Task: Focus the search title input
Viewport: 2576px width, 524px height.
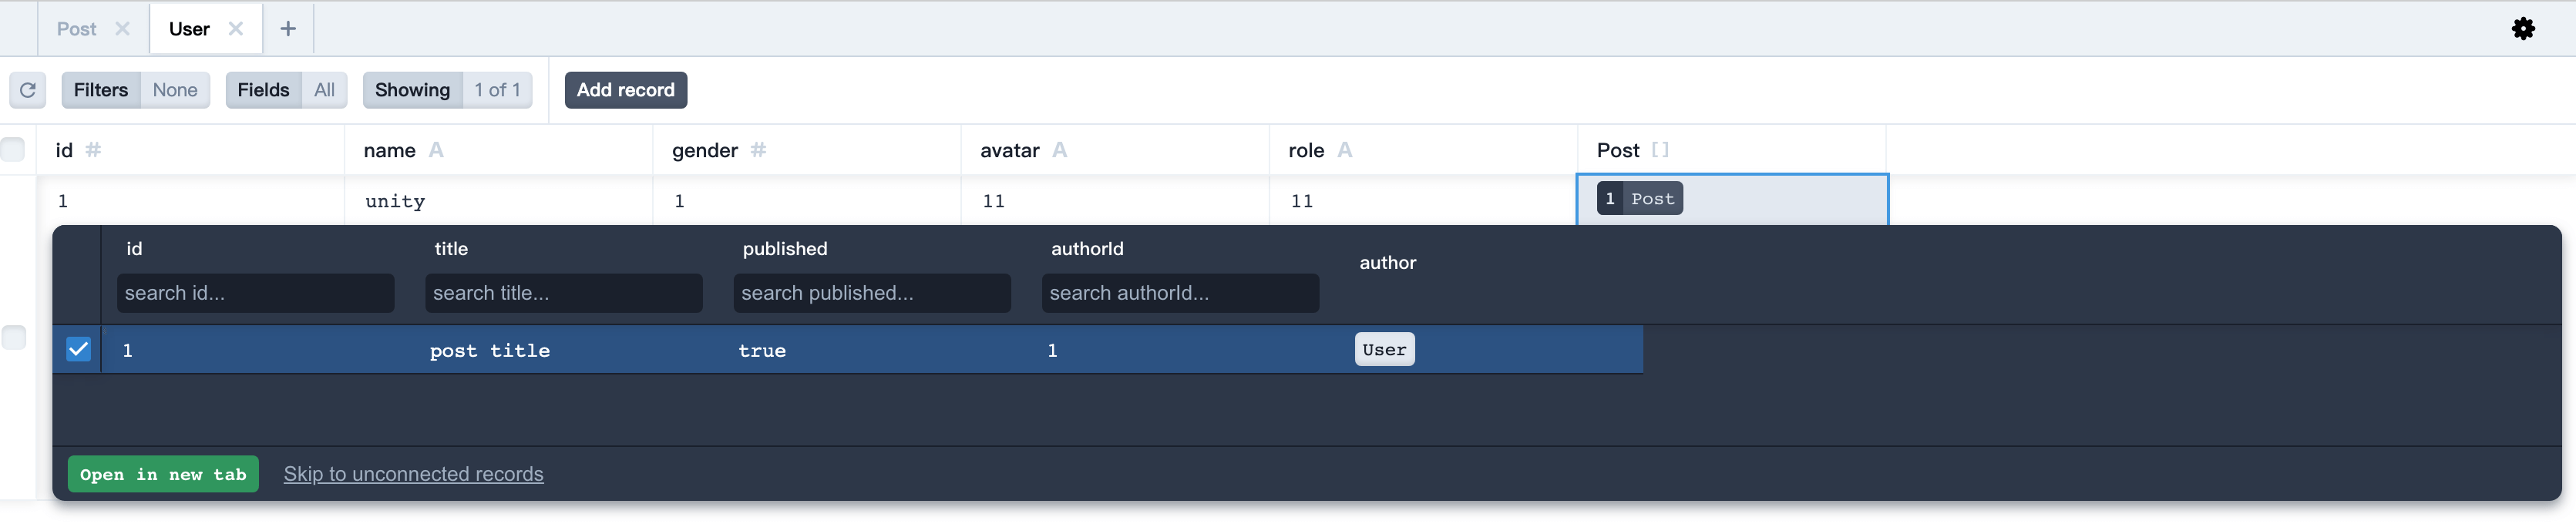Action: point(563,293)
